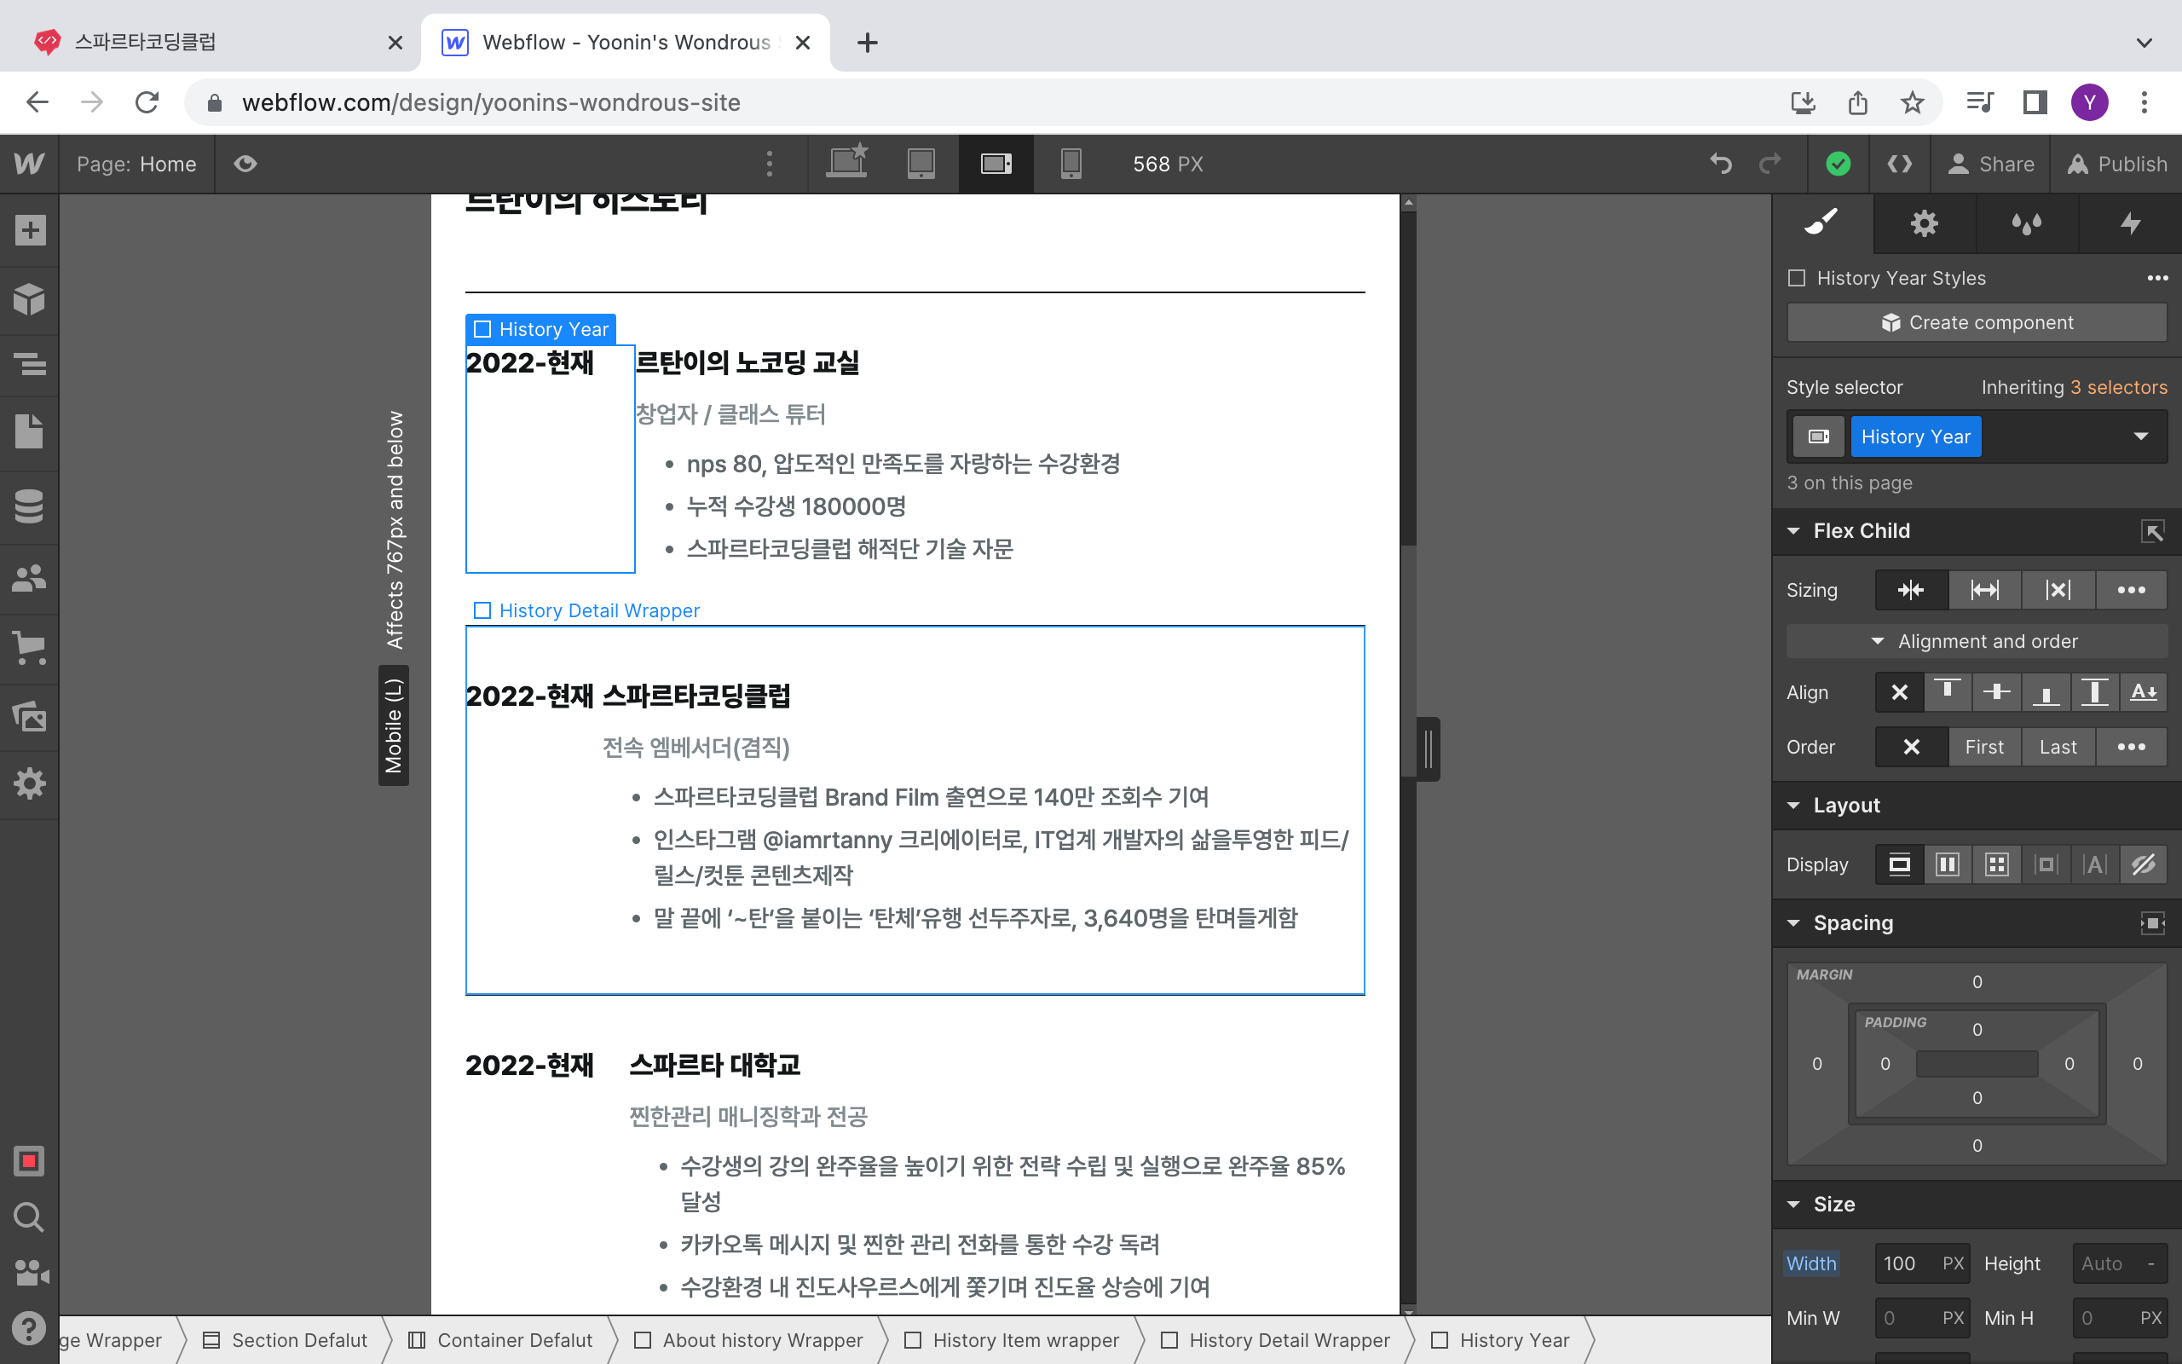Screen dimensions: 2182x1364
Task: Click the Min W input field
Action: 1922,1318
